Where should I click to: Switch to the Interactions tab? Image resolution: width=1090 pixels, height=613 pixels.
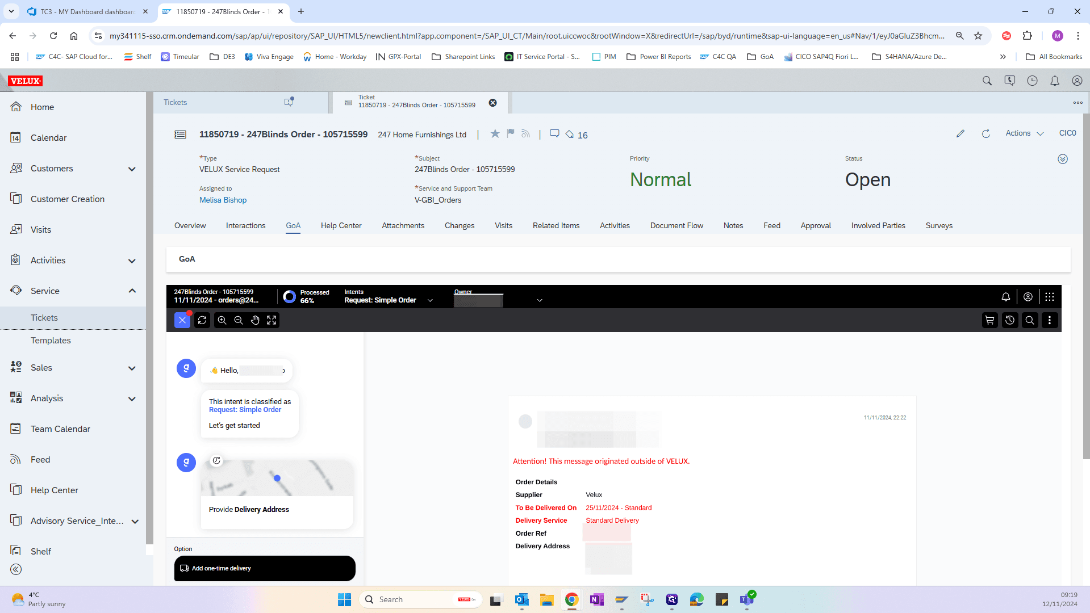tap(245, 226)
